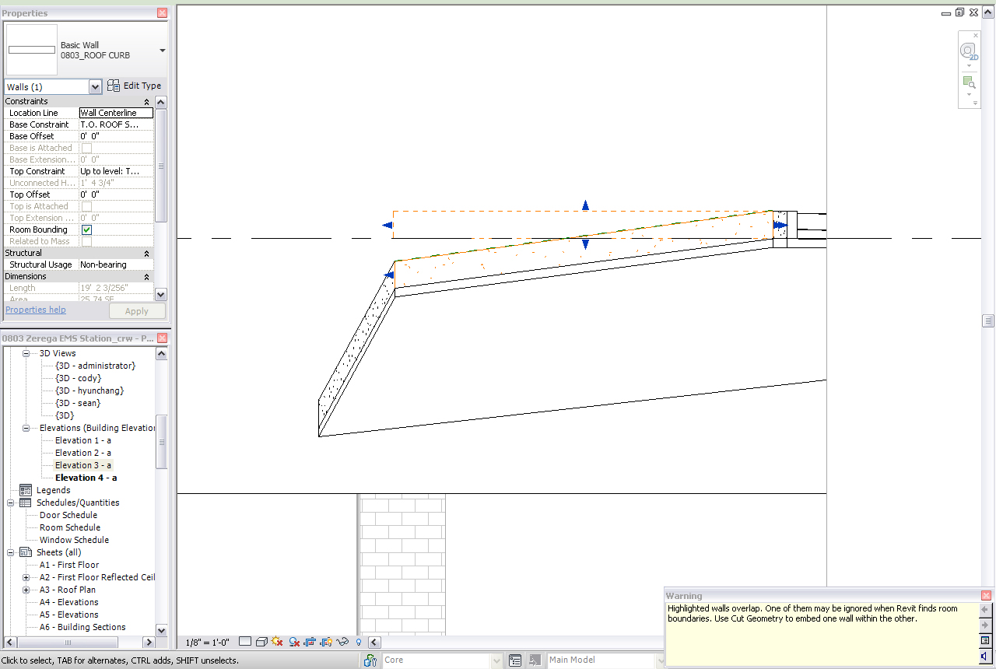Select the {3D - sean} view
Image resolution: width=996 pixels, height=669 pixels.
tap(78, 403)
